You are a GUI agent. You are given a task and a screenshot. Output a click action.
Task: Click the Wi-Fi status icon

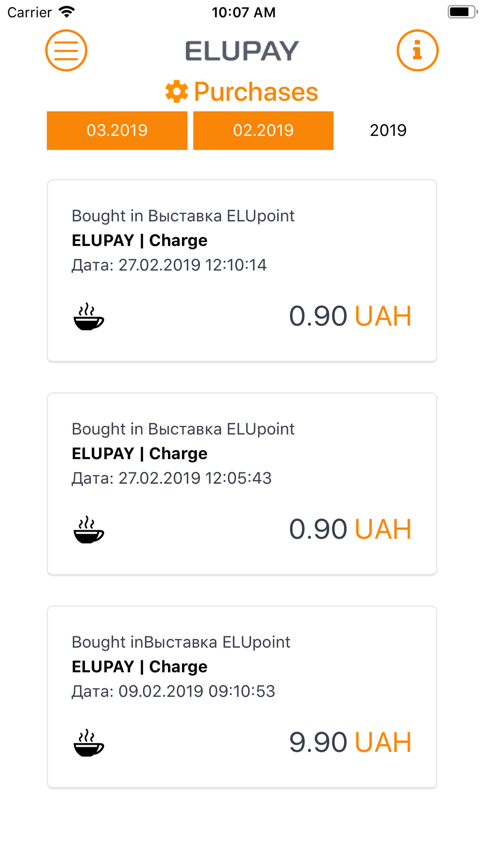(x=67, y=12)
